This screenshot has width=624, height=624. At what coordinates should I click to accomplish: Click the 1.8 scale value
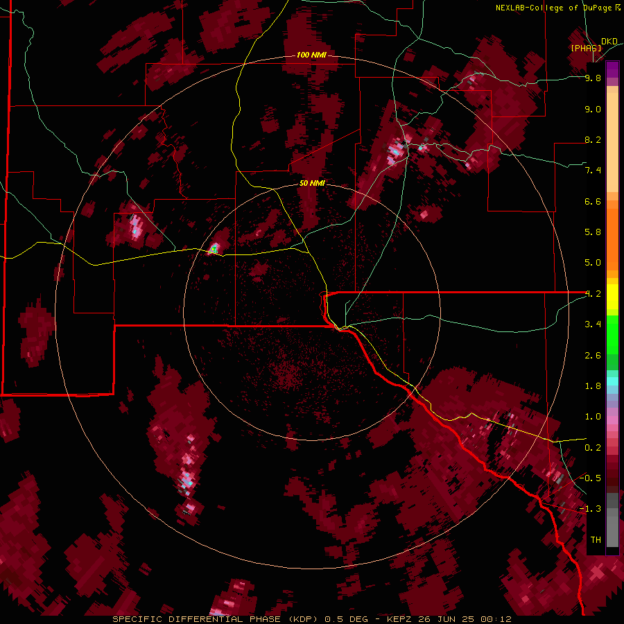tap(593, 386)
